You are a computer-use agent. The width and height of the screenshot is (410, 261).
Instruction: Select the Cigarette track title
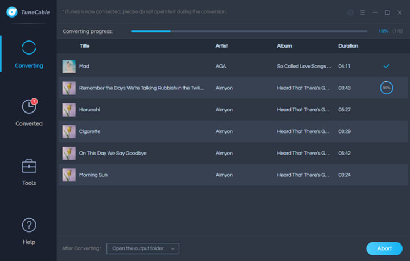90,131
